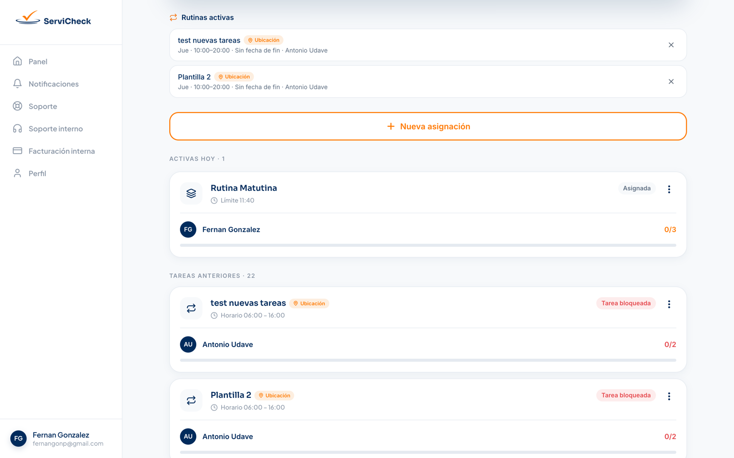Click the 'Límite 11:40' deadline text
734x458 pixels.
238,201
